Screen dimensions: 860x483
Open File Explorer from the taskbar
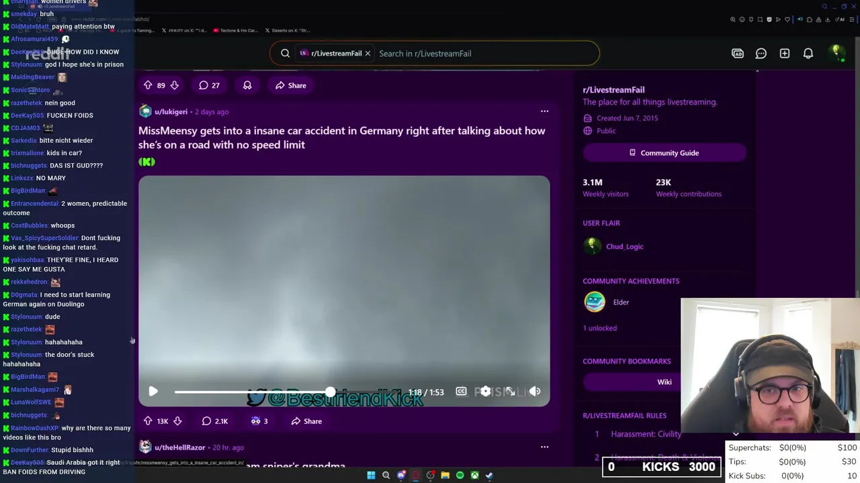point(445,475)
